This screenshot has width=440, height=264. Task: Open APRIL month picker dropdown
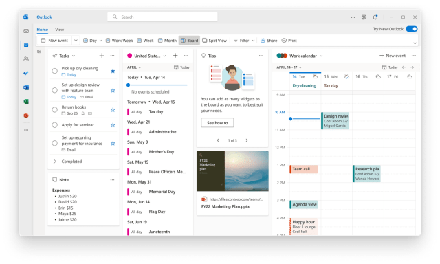click(134, 67)
